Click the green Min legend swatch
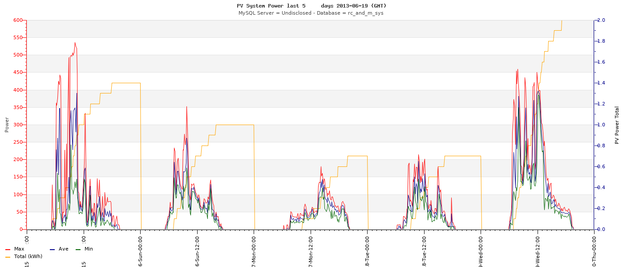Image resolution: width=623 pixels, height=267 pixels. 78,249
